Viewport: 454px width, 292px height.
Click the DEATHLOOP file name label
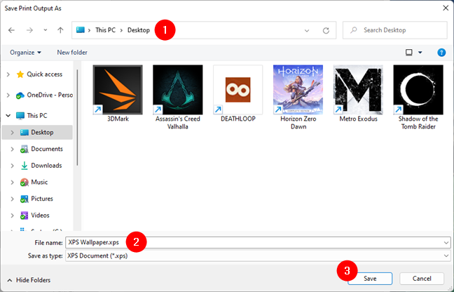click(x=238, y=119)
